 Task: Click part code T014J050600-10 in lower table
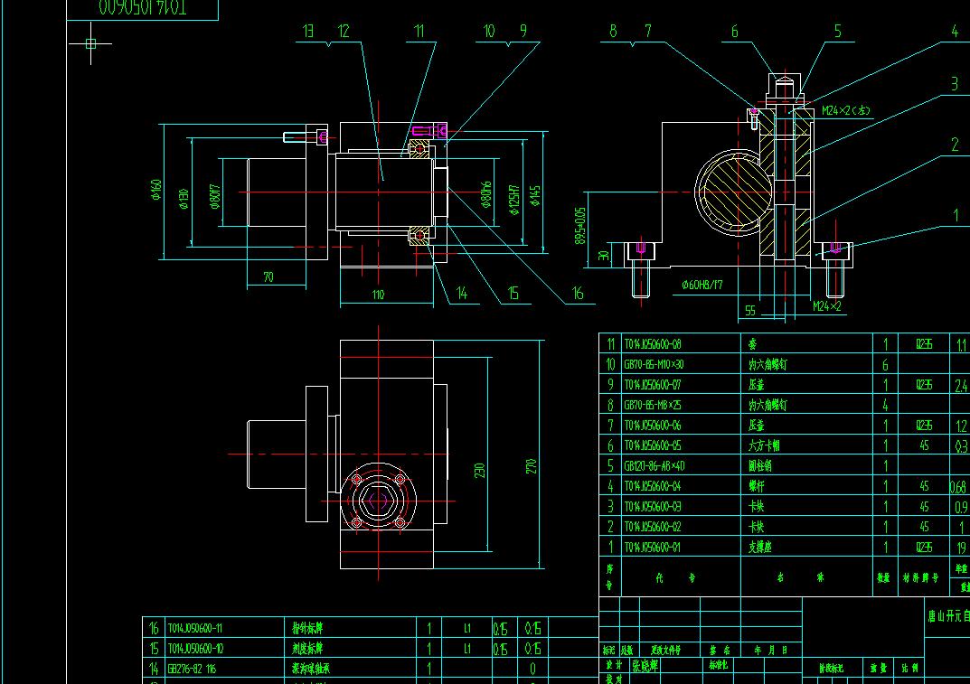pyautogui.click(x=195, y=649)
